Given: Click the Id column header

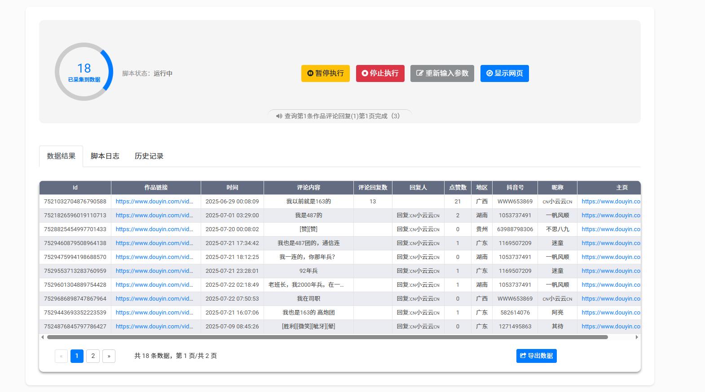Looking at the screenshot, I should click(x=75, y=188).
